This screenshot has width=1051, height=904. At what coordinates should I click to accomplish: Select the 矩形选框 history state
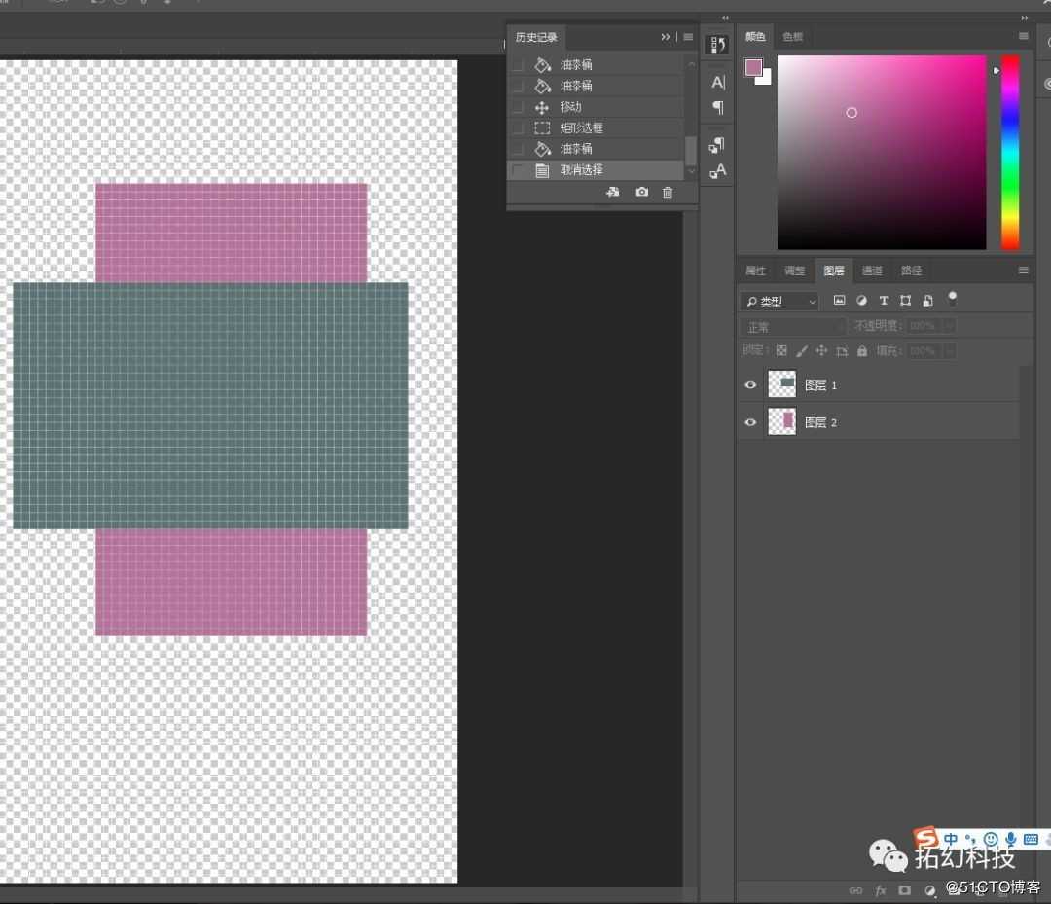pyautogui.click(x=581, y=127)
